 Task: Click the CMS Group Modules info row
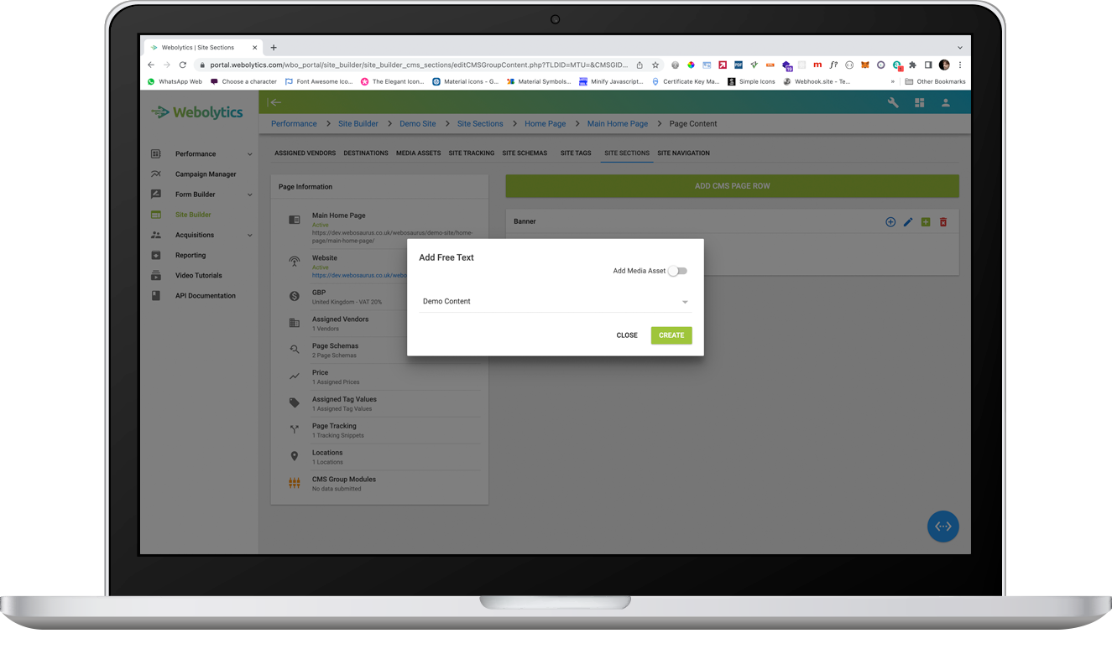click(379, 484)
